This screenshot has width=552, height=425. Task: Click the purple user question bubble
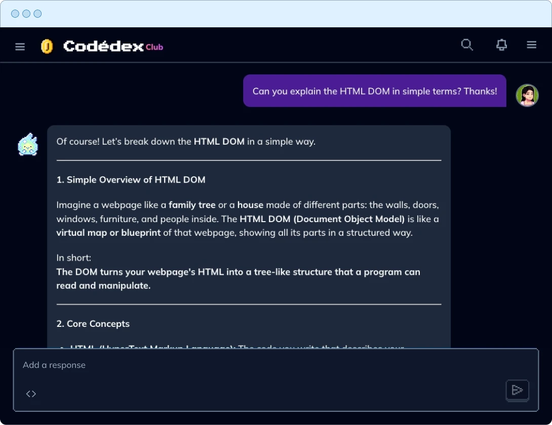(375, 91)
